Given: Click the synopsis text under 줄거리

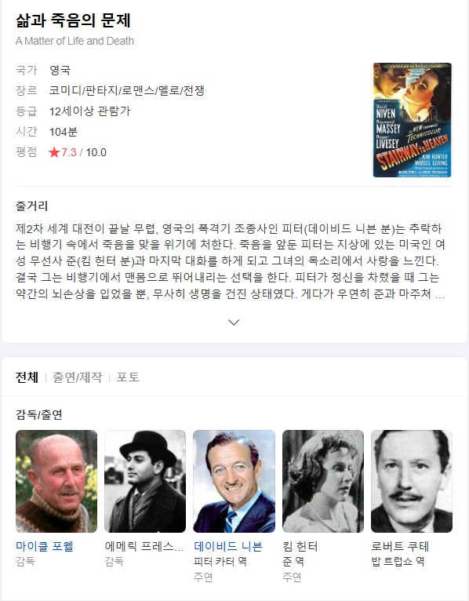Looking at the screenshot, I should point(230,261).
